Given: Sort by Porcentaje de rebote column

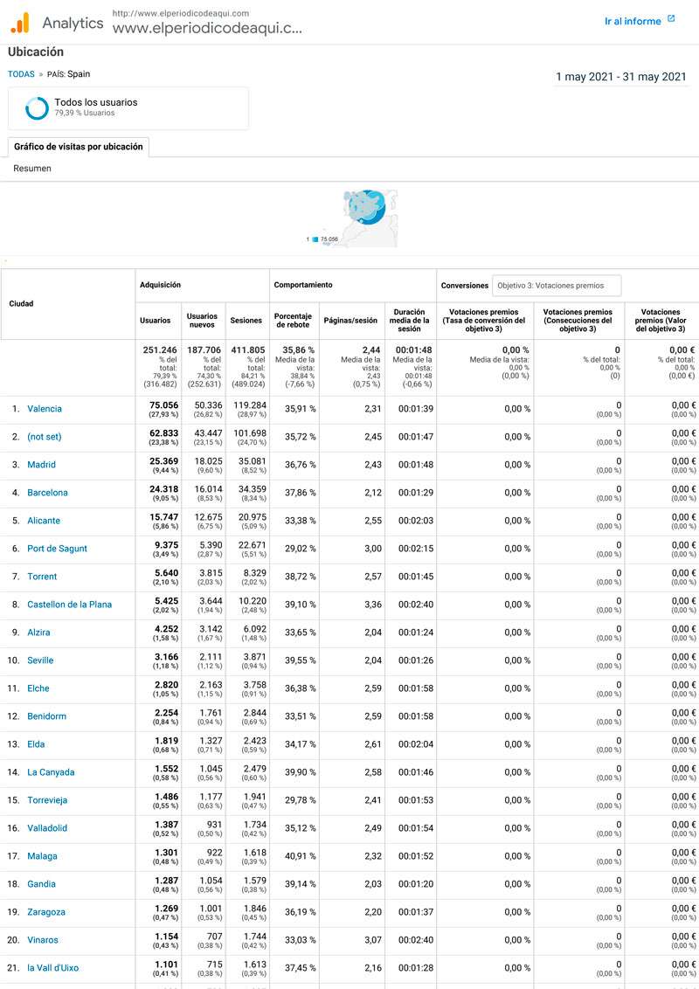Looking at the screenshot, I should (x=293, y=321).
